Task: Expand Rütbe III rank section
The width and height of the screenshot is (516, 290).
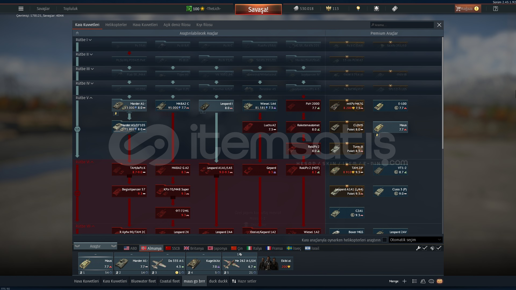Action: (x=85, y=69)
